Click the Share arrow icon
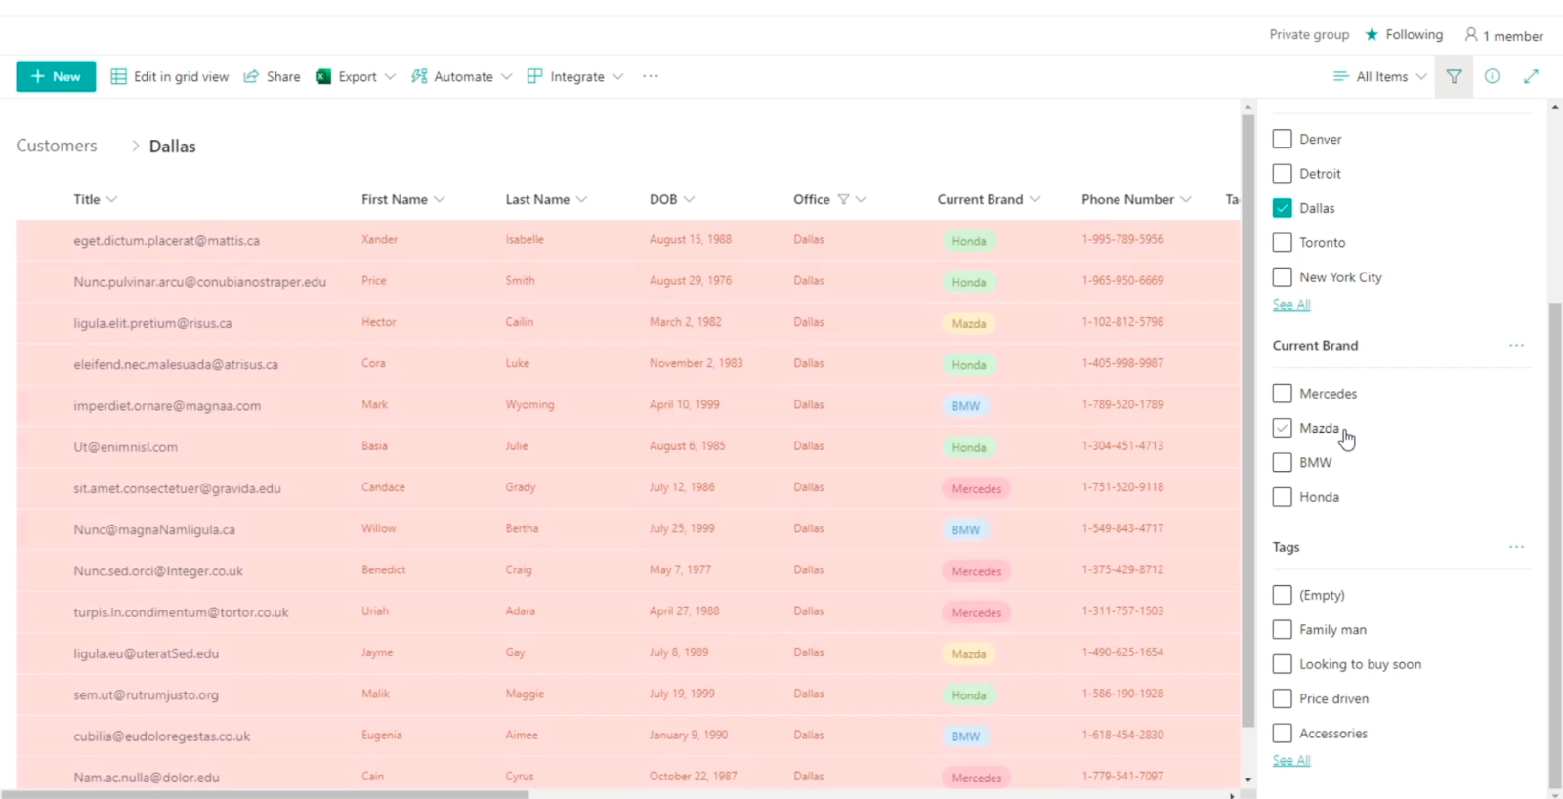This screenshot has height=799, width=1563. pos(251,76)
